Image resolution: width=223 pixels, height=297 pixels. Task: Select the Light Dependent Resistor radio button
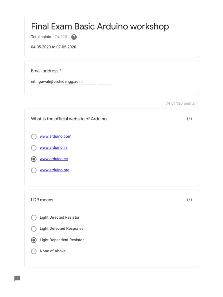(34, 240)
